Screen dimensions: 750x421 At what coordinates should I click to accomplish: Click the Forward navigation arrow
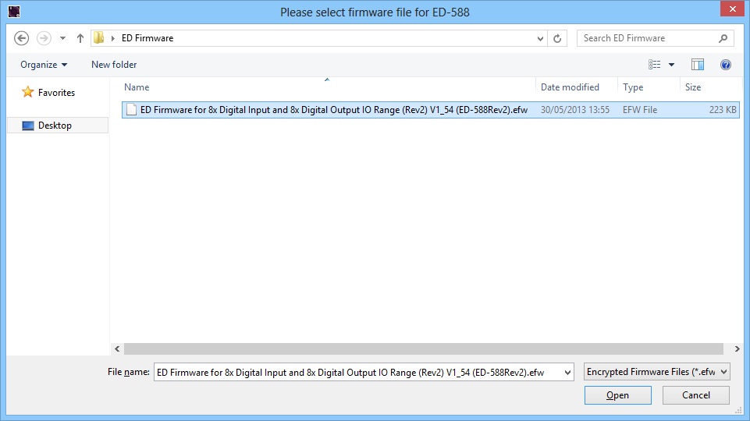tap(44, 38)
